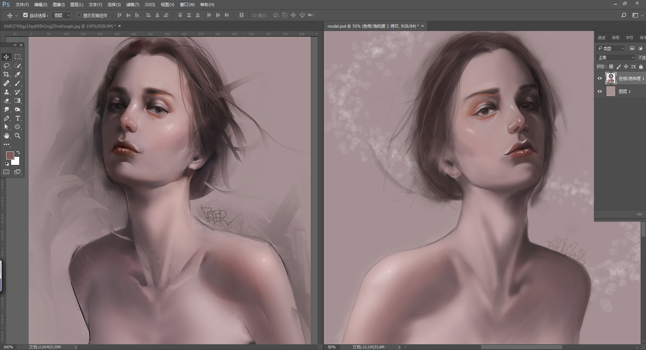
Task: Hide the 图层 1 layer
Action: 600,91
